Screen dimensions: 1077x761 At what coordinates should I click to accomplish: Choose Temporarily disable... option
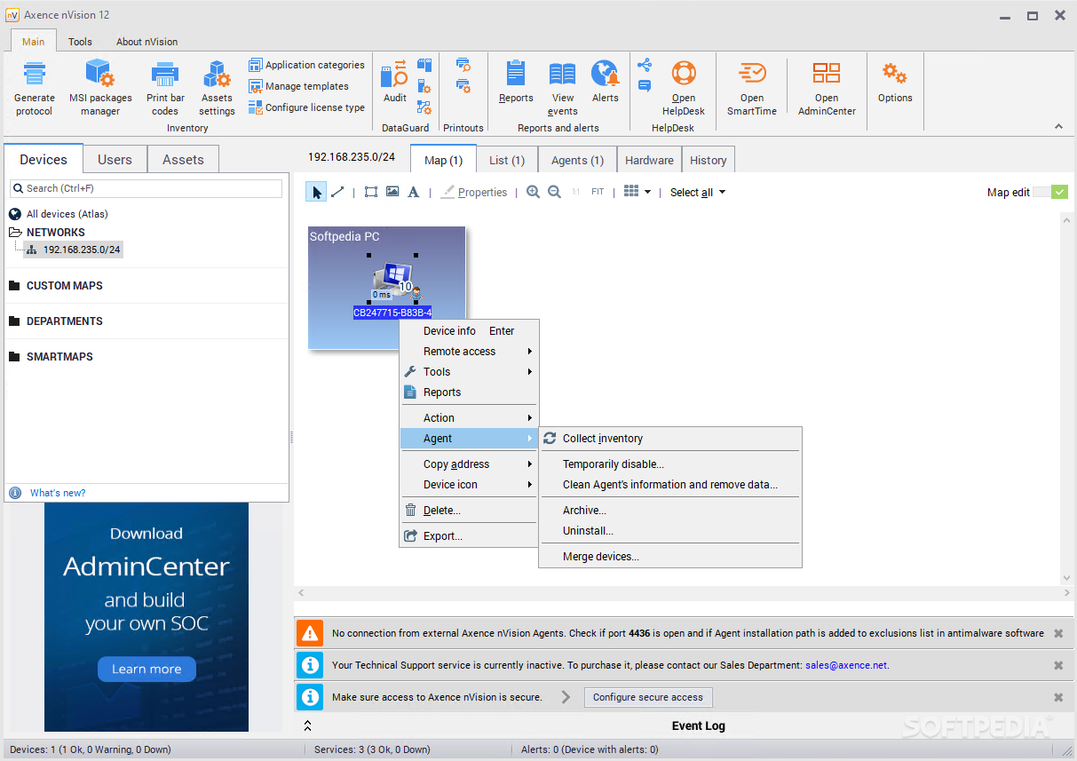[670, 464]
